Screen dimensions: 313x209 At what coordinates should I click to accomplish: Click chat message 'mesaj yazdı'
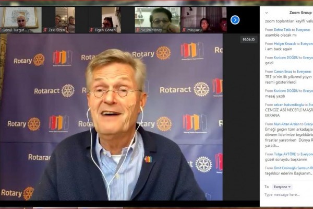(x=275, y=96)
